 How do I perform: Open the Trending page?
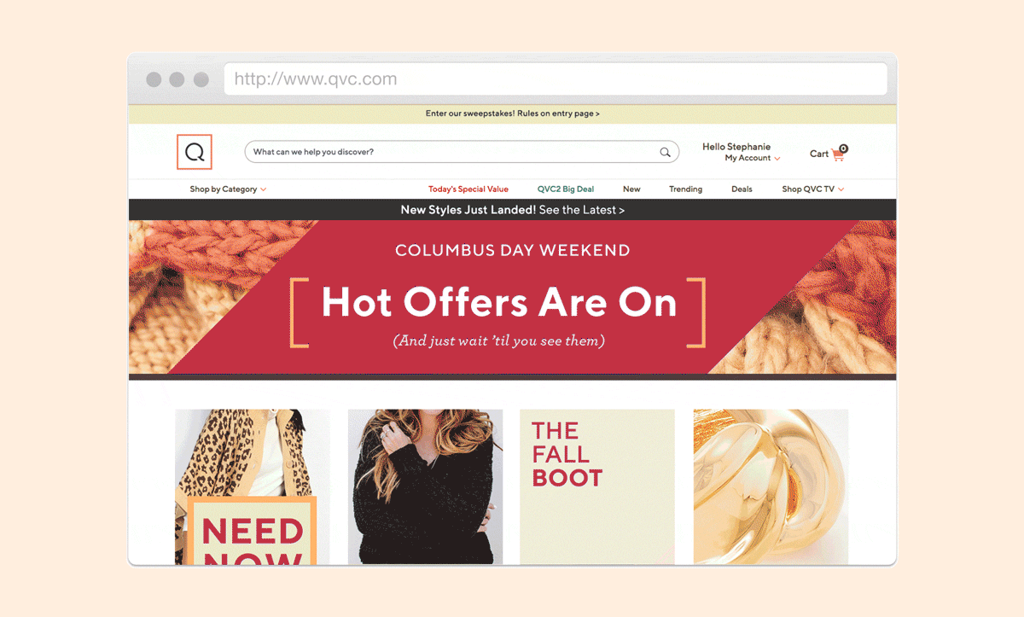tap(685, 189)
